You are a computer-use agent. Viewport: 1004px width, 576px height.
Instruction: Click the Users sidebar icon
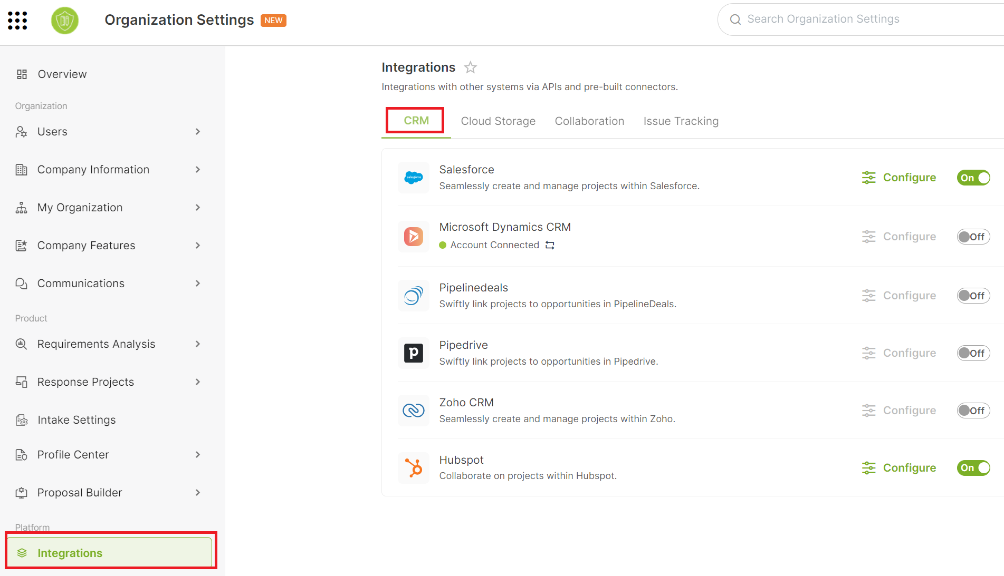pos(21,132)
